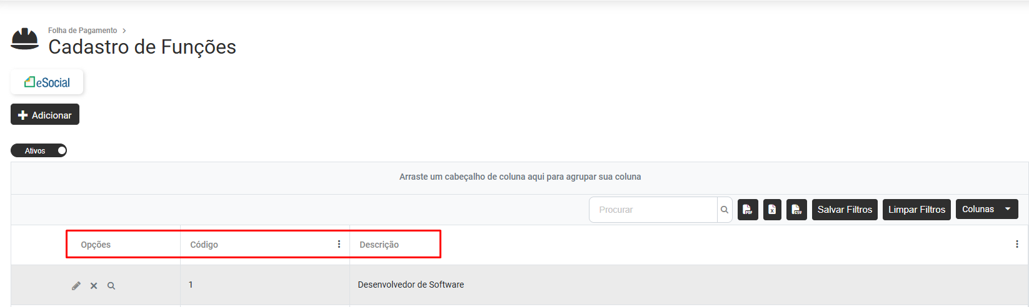Open the Código column options menu
The height and width of the screenshot is (307, 1029).
point(339,244)
